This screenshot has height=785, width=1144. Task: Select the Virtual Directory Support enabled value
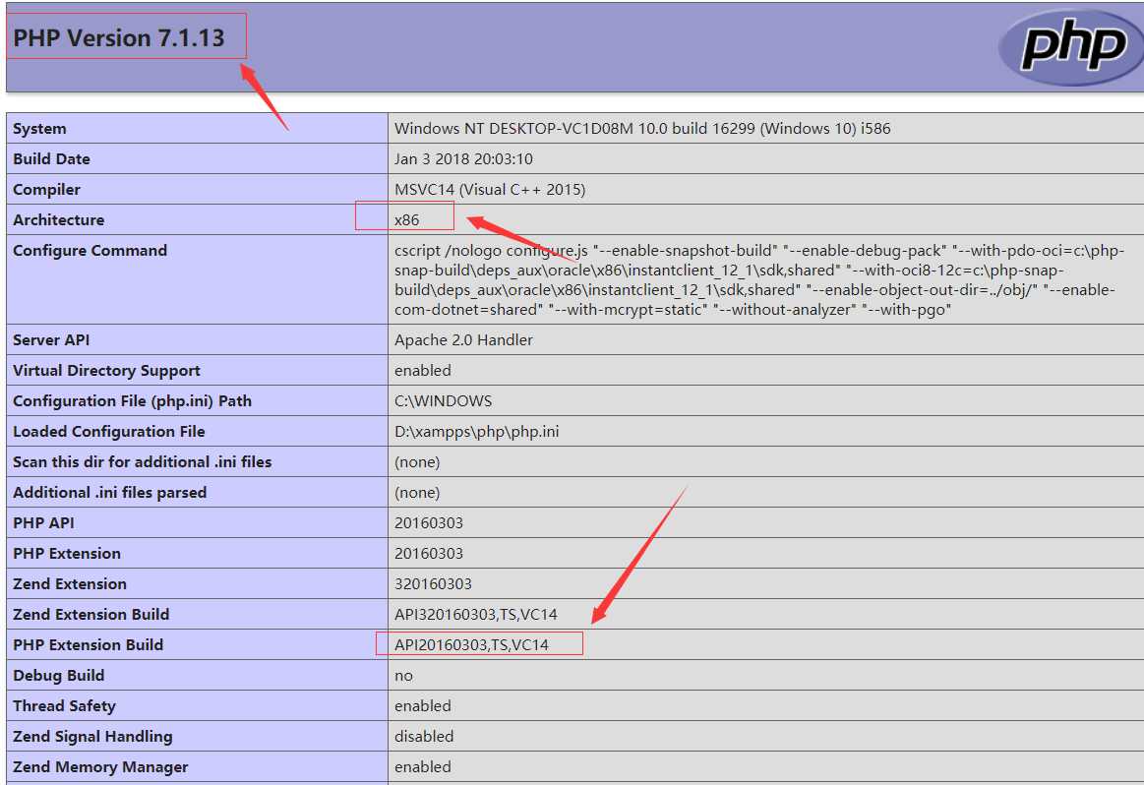pyautogui.click(x=422, y=371)
